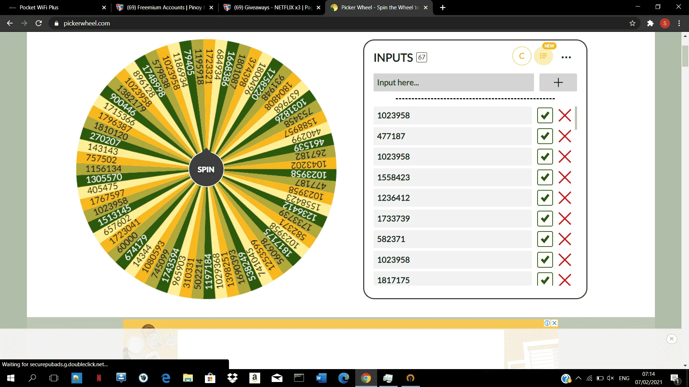Screen dimensions: 689x387
Task: Delete entry 1558423 with its red X
Action: pos(565,177)
